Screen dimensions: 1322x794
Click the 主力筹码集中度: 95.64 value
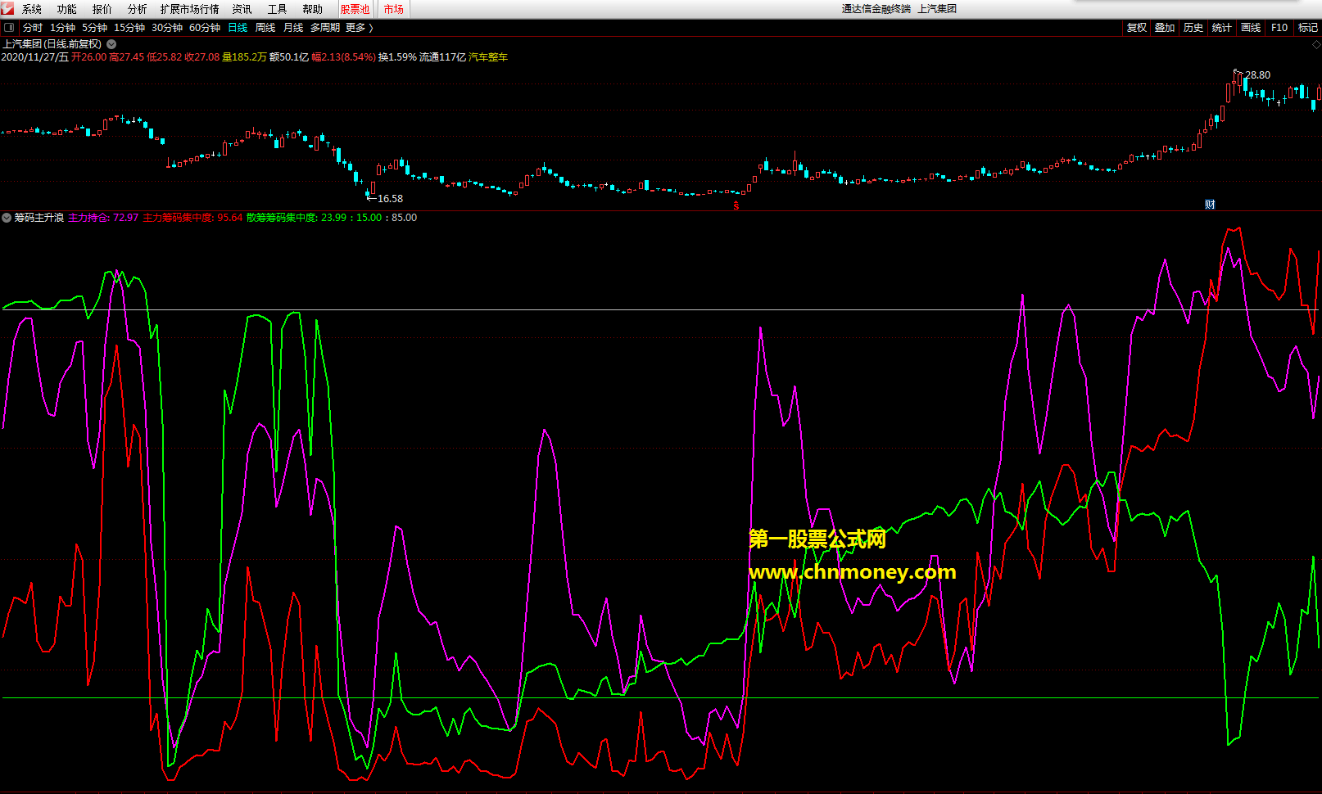click(193, 218)
